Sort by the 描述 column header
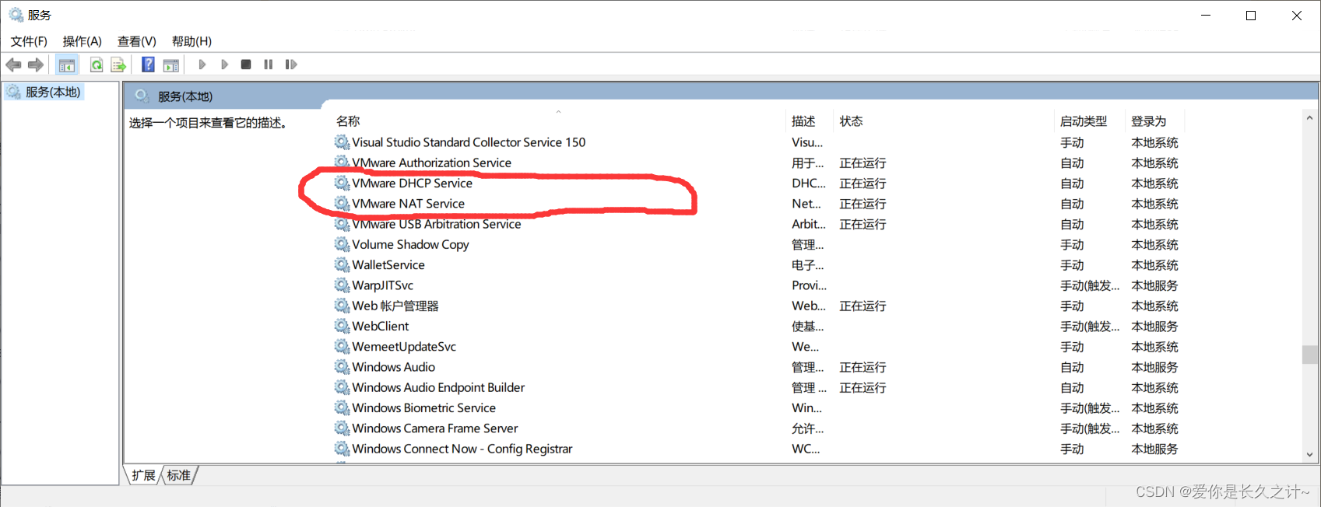1321x507 pixels. pos(803,121)
